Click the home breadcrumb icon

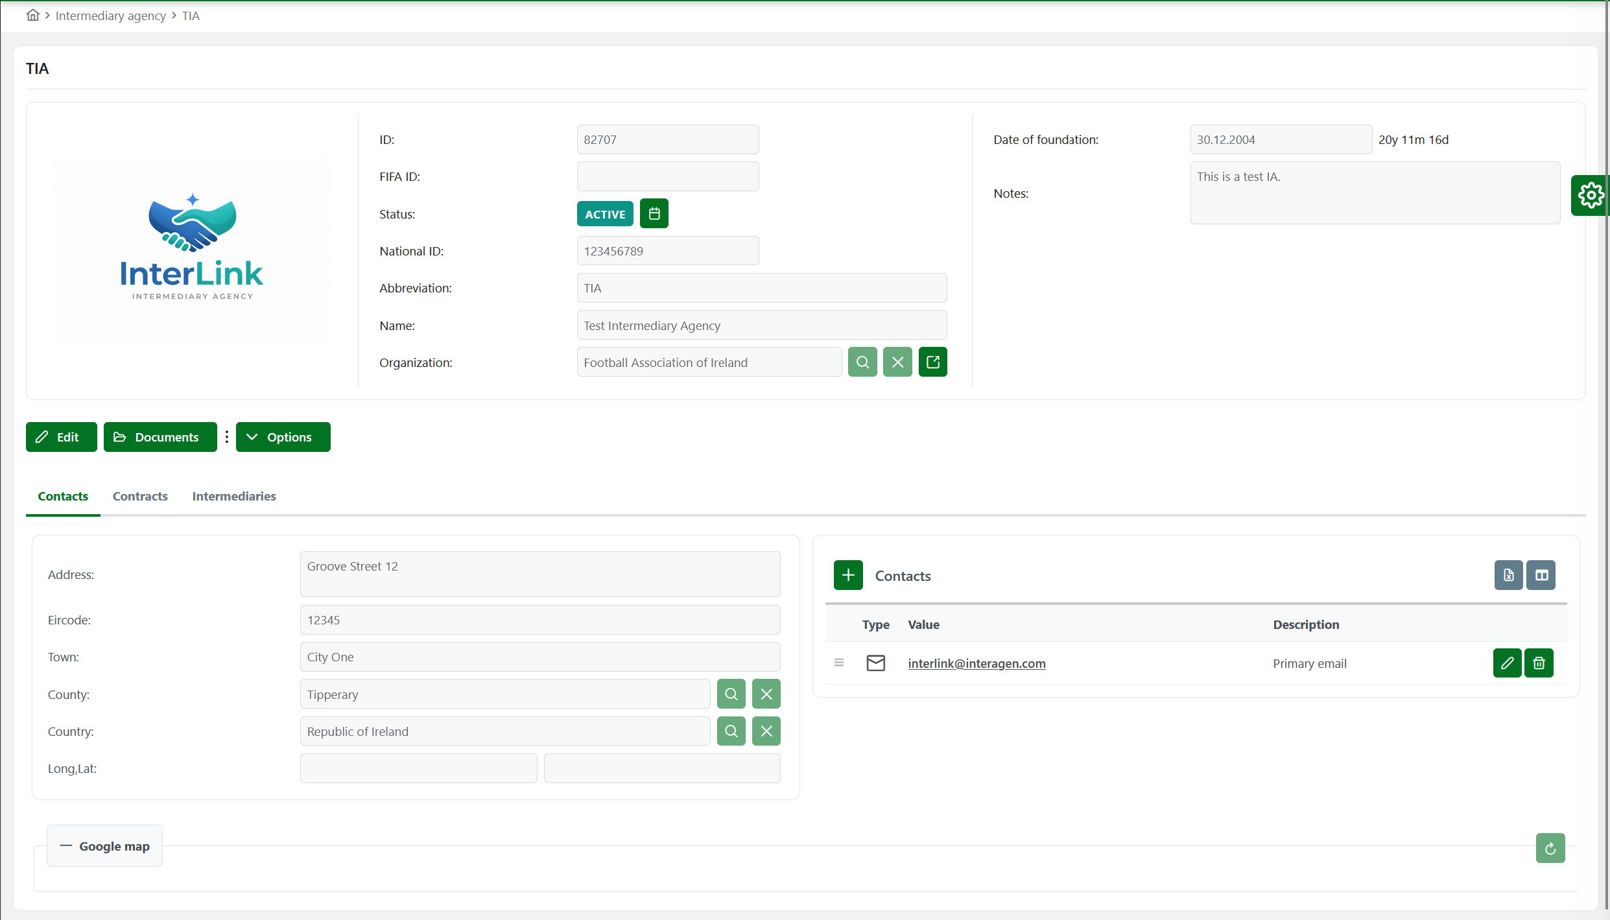tap(32, 16)
